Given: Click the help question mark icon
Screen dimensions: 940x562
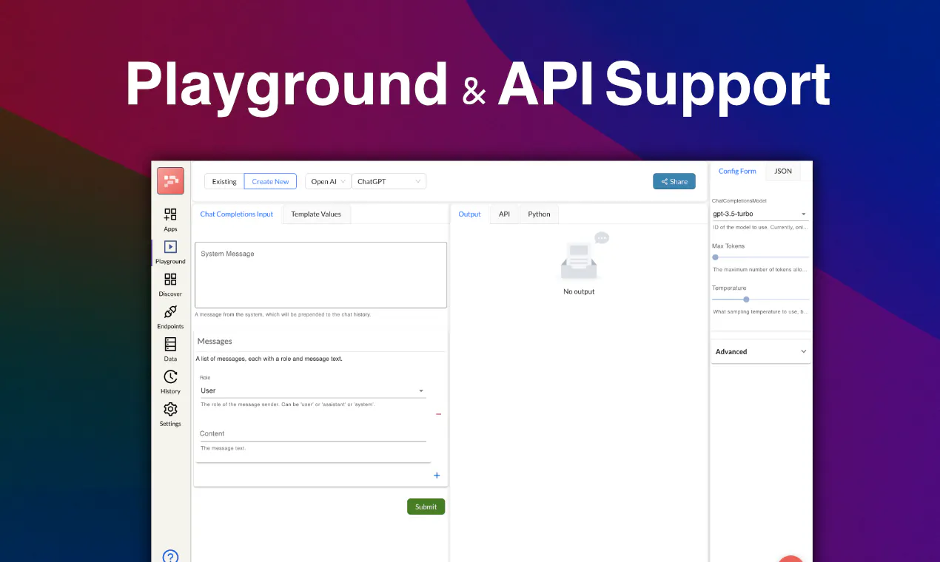Looking at the screenshot, I should point(170,556).
